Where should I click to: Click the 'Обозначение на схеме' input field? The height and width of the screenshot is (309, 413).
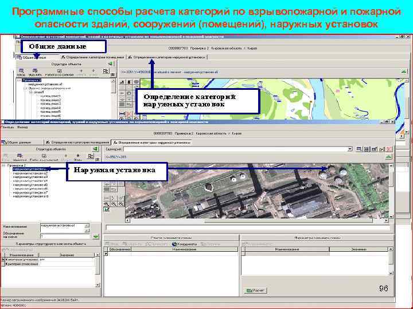tap(65, 236)
